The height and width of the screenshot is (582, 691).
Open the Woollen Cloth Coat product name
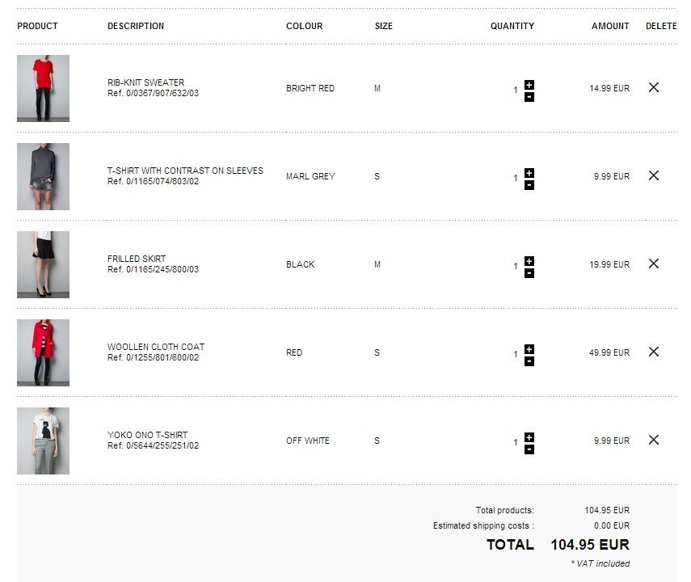pos(156,347)
